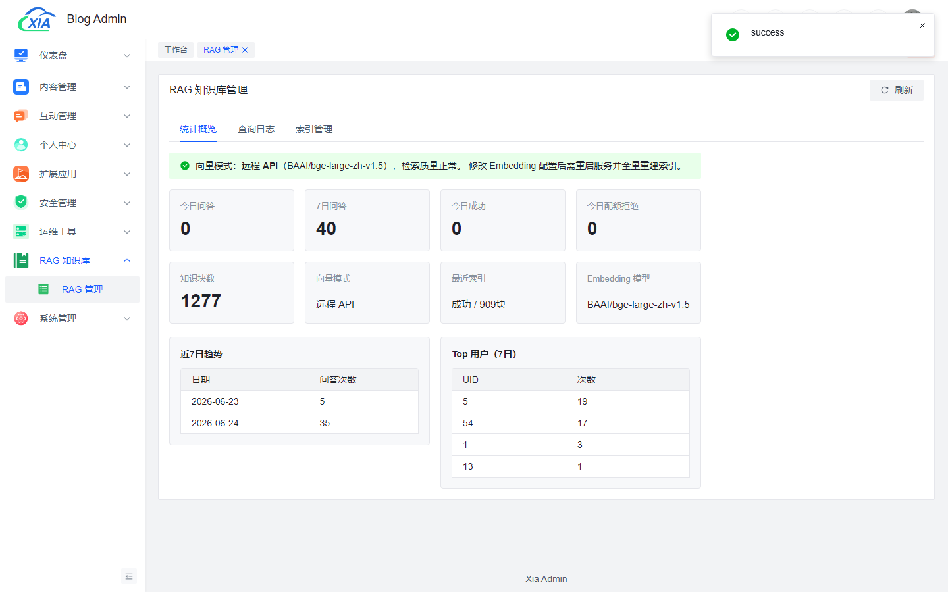Expand the 互动管理 menu chevron
This screenshot has height=592, width=948.
pos(127,116)
